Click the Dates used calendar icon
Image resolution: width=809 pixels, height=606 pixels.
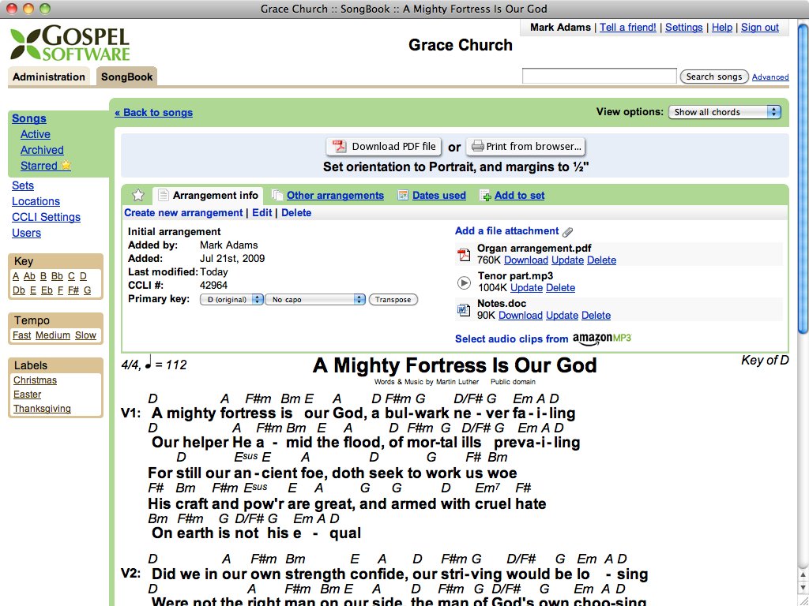403,196
